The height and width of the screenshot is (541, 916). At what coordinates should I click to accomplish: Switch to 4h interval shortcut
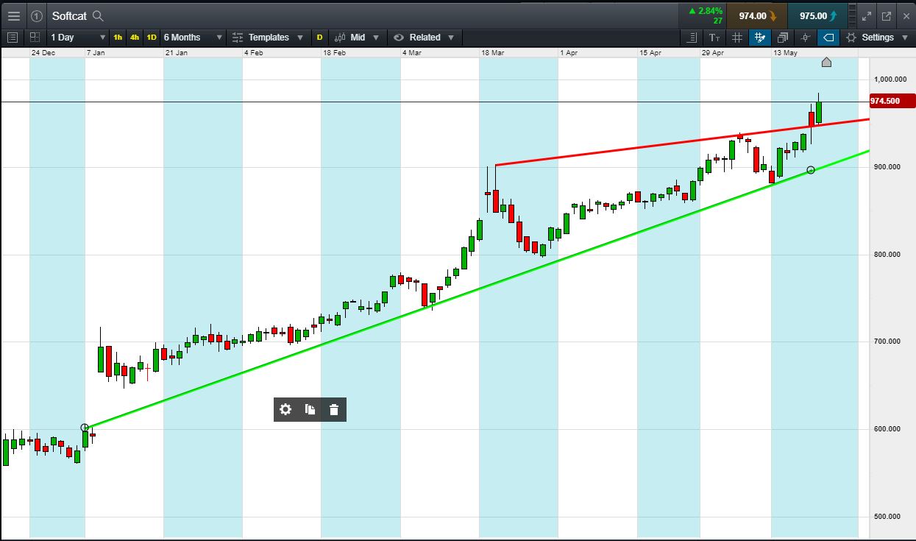coord(135,37)
